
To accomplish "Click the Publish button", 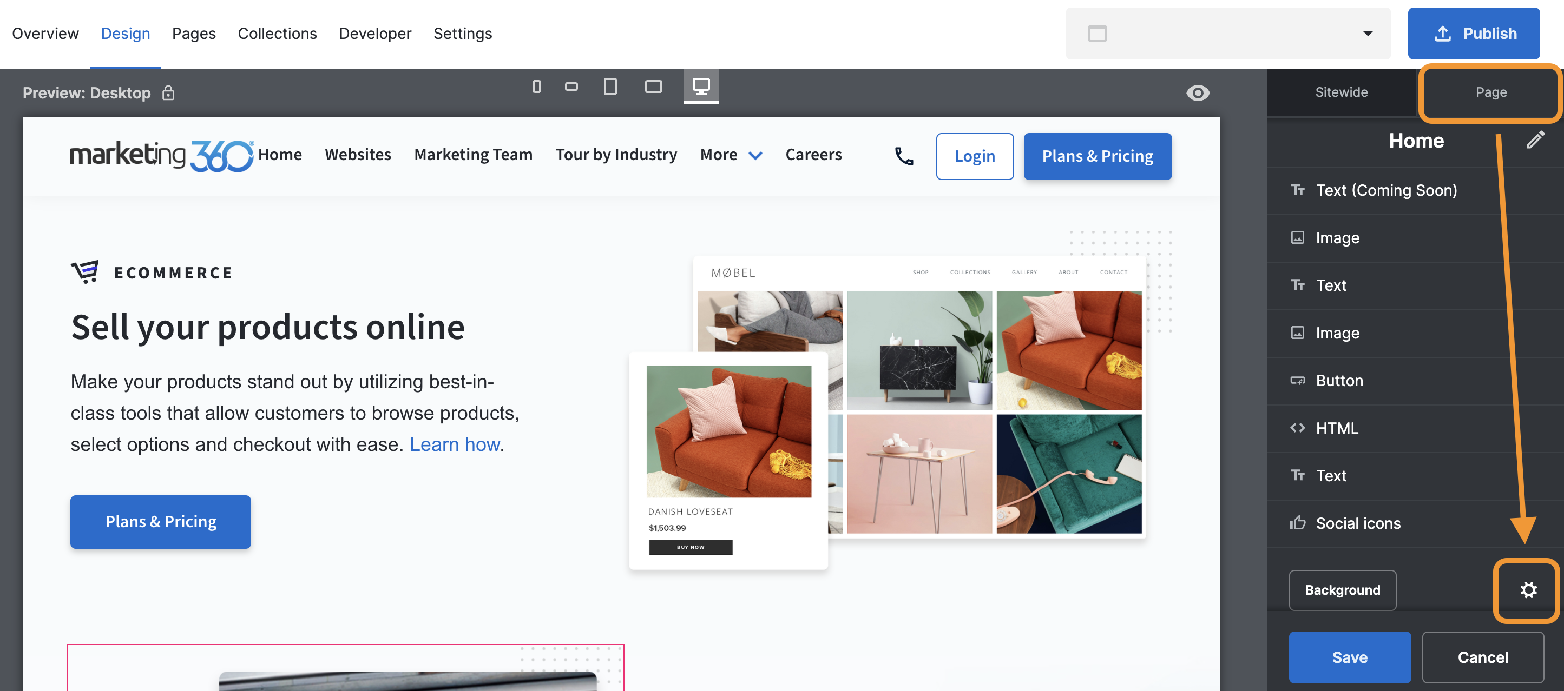I will (1473, 34).
